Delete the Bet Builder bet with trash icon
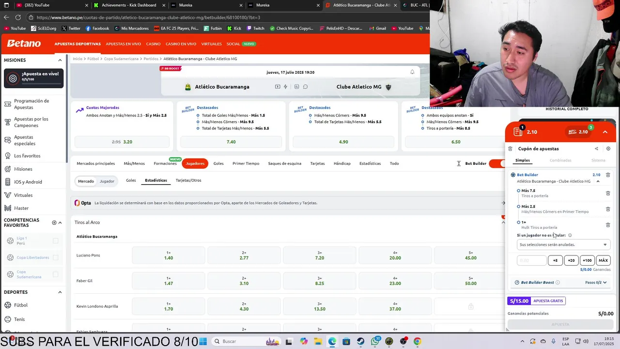The image size is (620, 349). (x=608, y=175)
